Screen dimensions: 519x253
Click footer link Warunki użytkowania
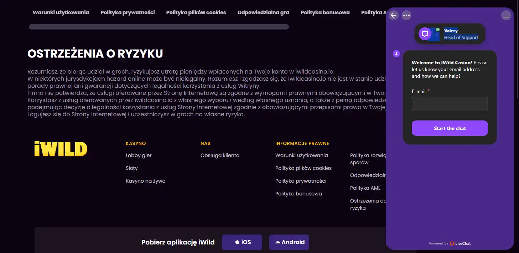302,155
